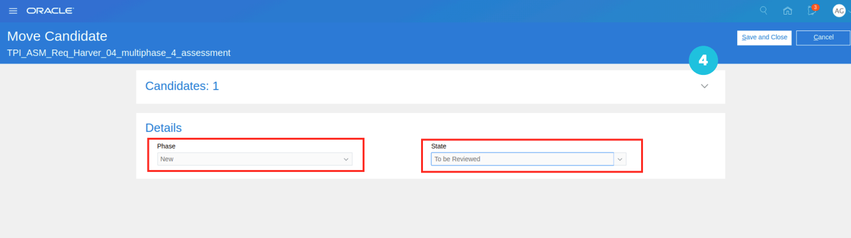
Task: Open the search icon in the header
Action: tap(764, 10)
